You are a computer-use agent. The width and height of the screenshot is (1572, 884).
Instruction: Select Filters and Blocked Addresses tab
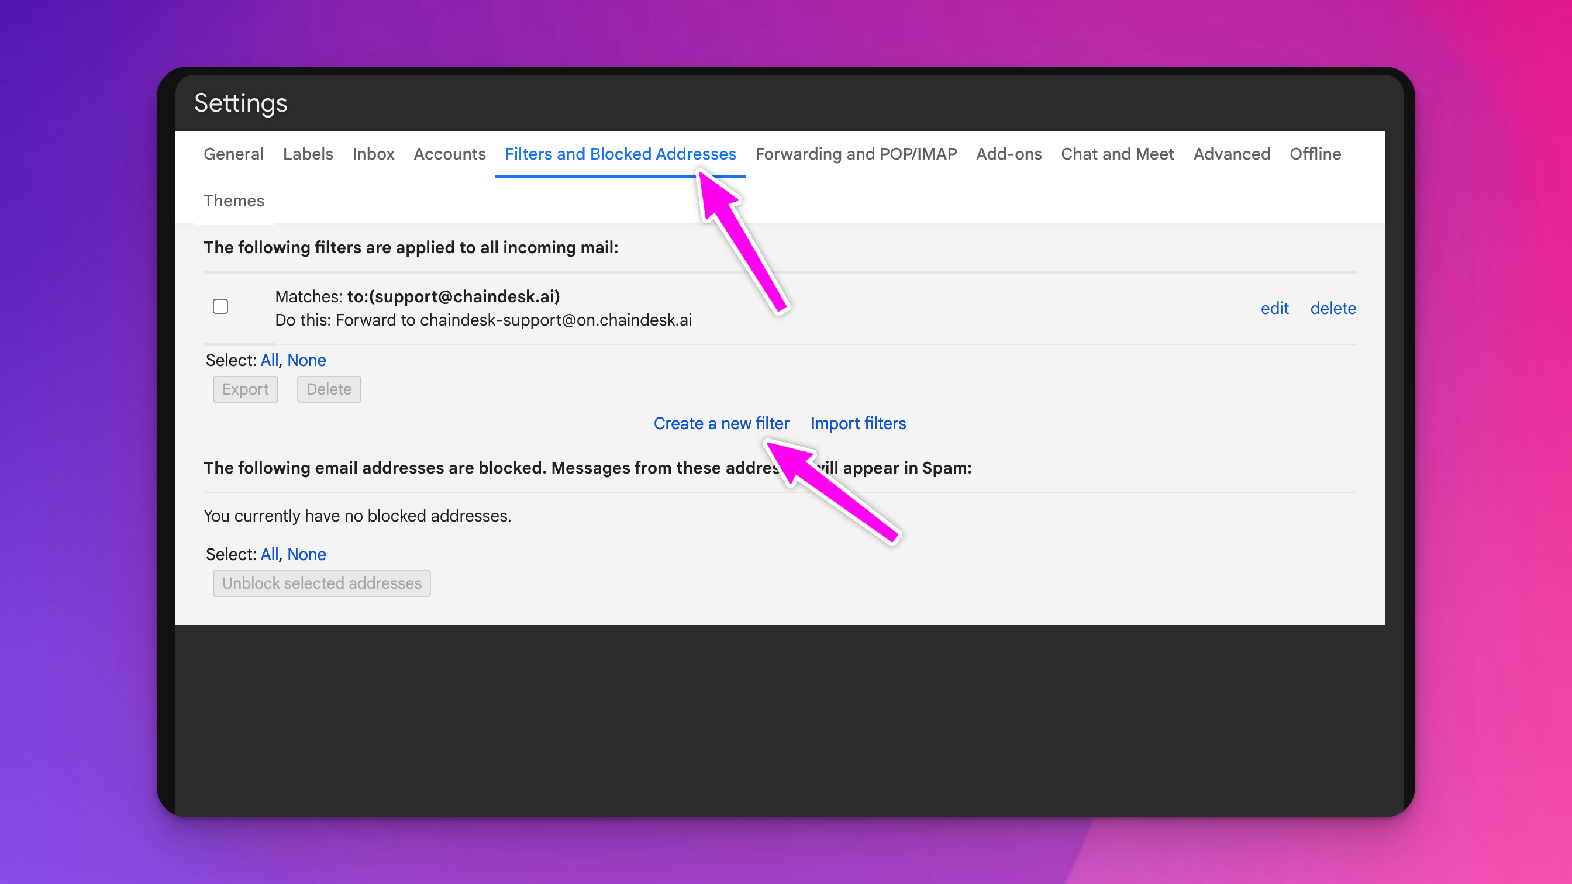620,154
